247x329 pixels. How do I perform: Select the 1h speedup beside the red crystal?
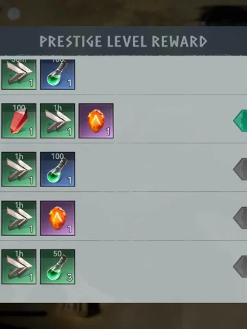[x=58, y=121]
